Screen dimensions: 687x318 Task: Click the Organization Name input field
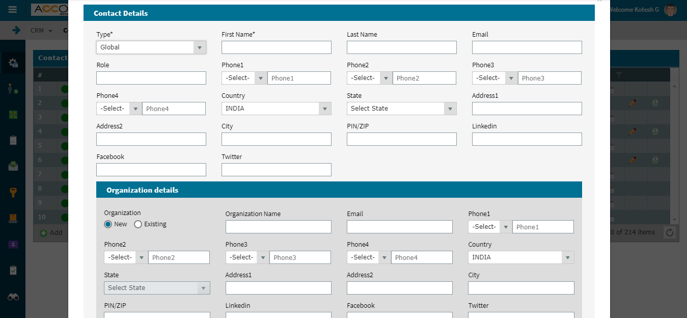click(279, 227)
